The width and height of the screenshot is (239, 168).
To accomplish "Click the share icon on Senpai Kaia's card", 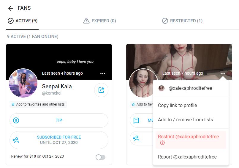I will pyautogui.click(x=101, y=90).
